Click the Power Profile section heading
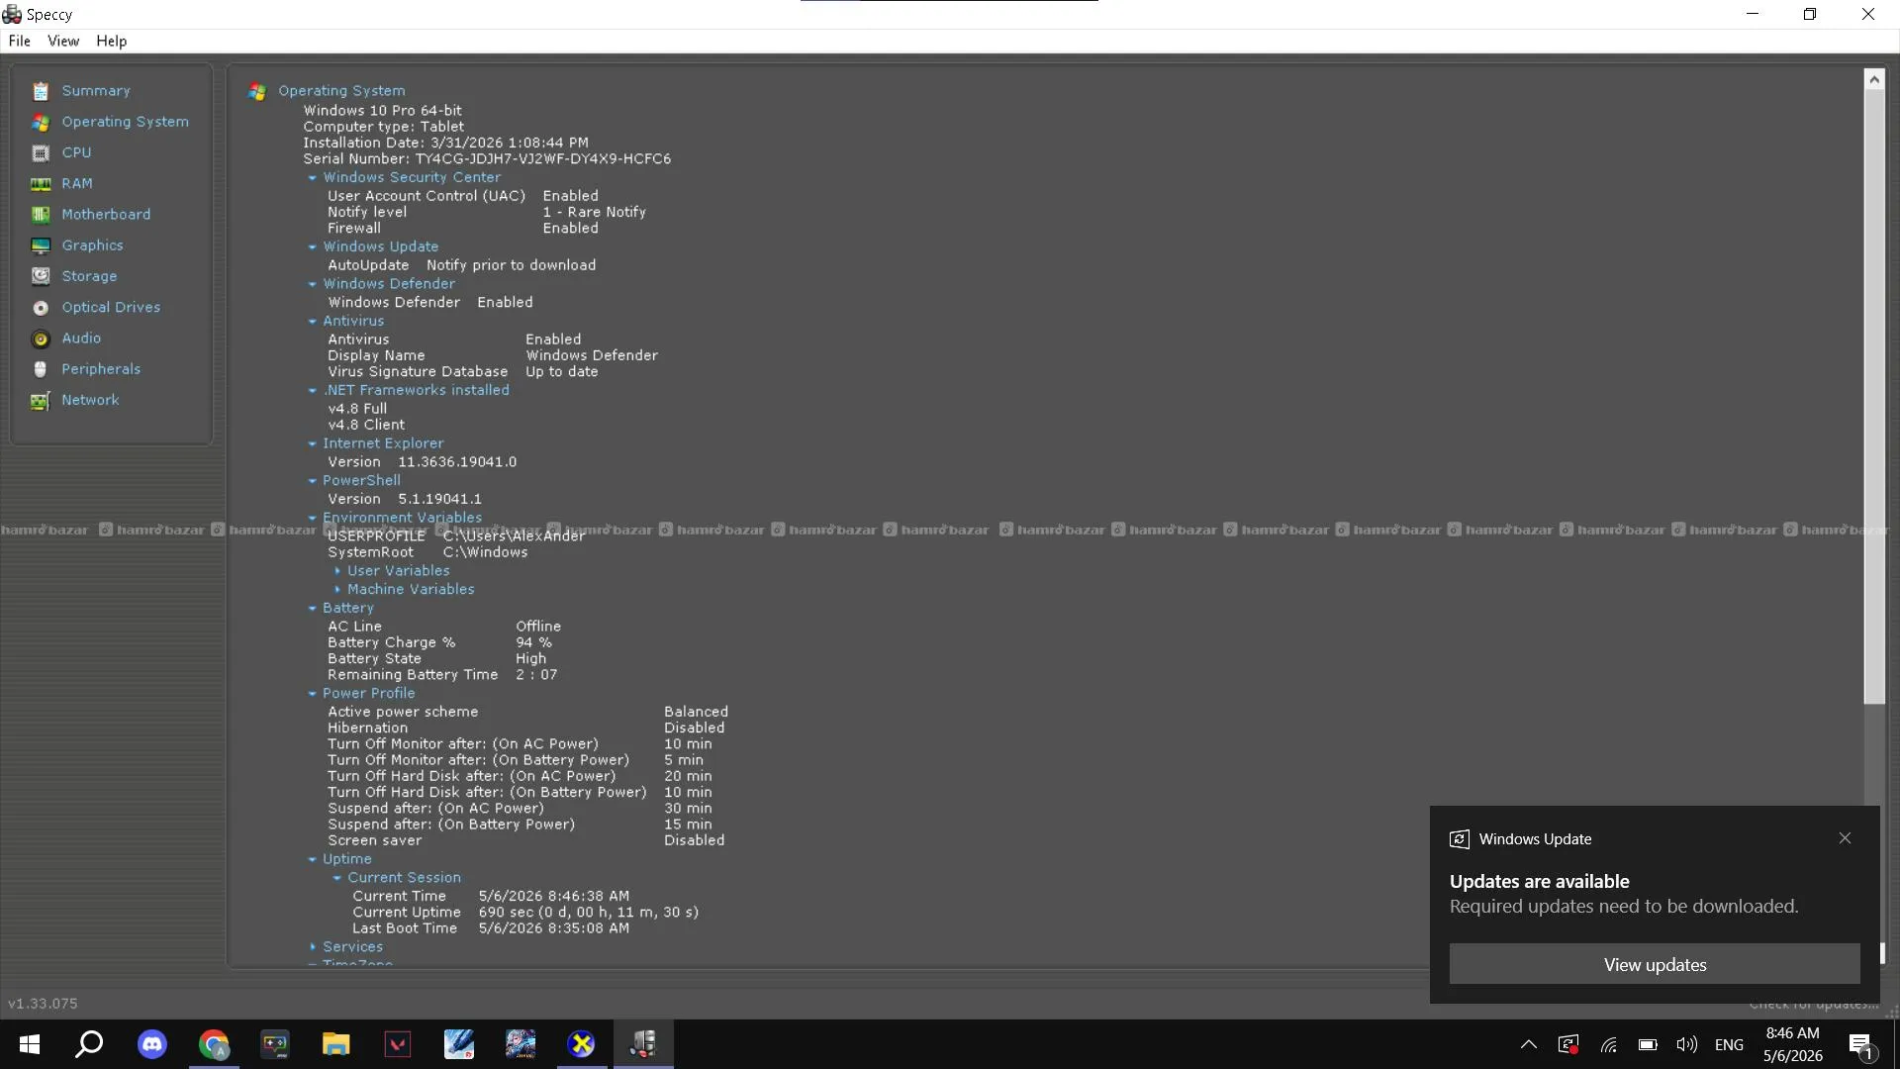This screenshot has width=1900, height=1069. click(x=369, y=694)
